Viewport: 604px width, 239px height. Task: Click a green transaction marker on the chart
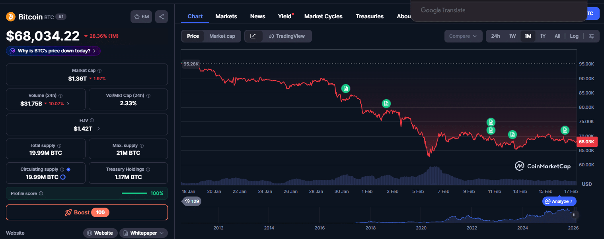point(345,88)
